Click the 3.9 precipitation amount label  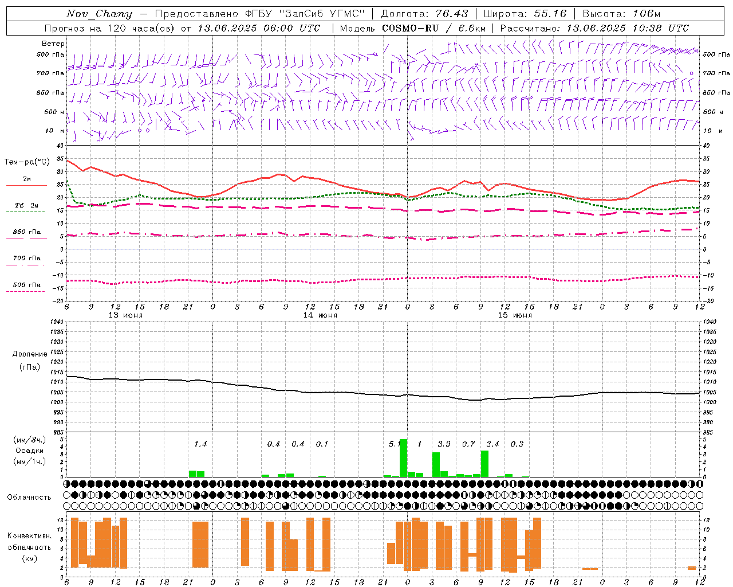coord(444,444)
